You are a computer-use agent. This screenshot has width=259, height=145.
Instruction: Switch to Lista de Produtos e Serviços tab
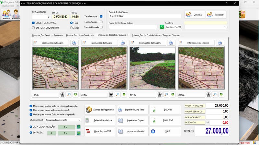coord(80,35)
